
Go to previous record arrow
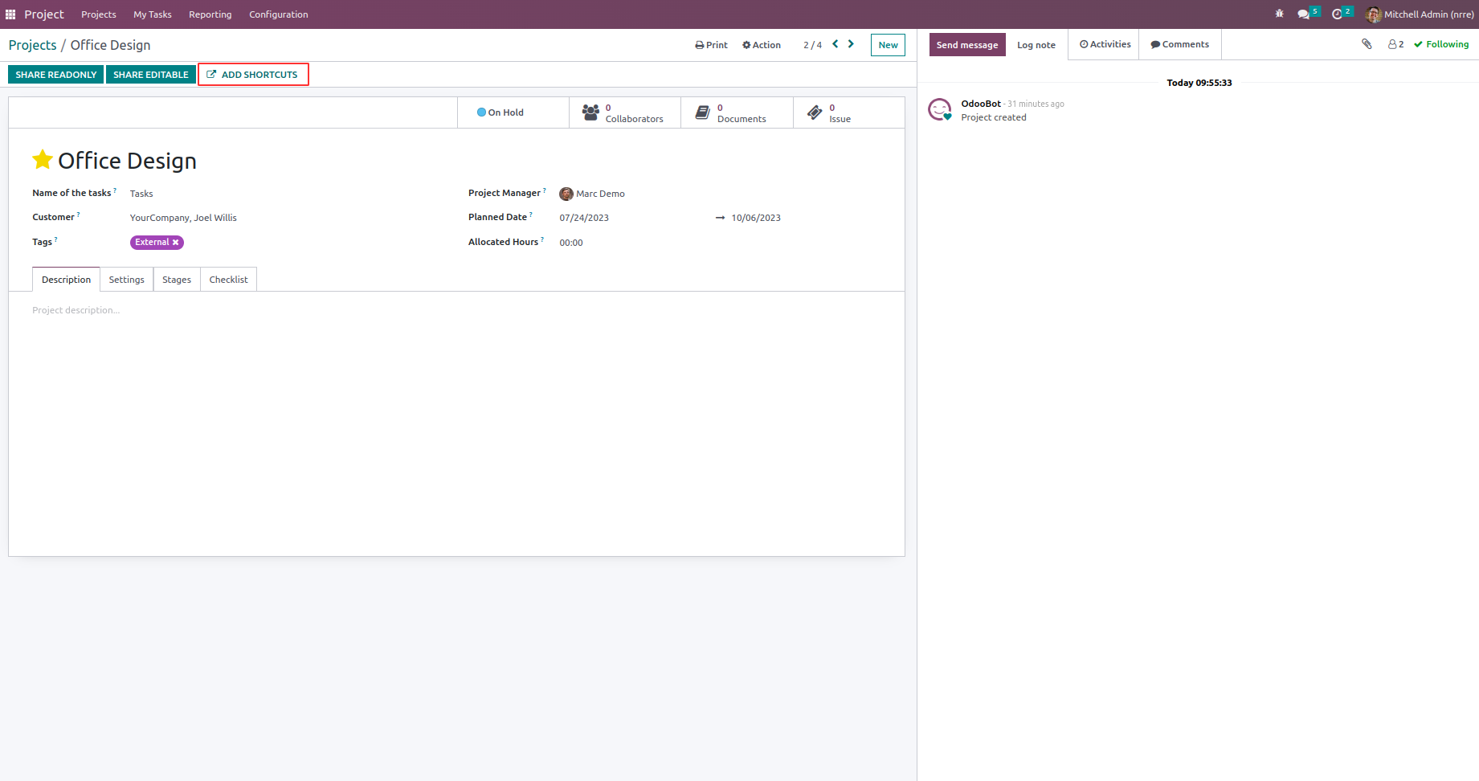[x=836, y=44]
